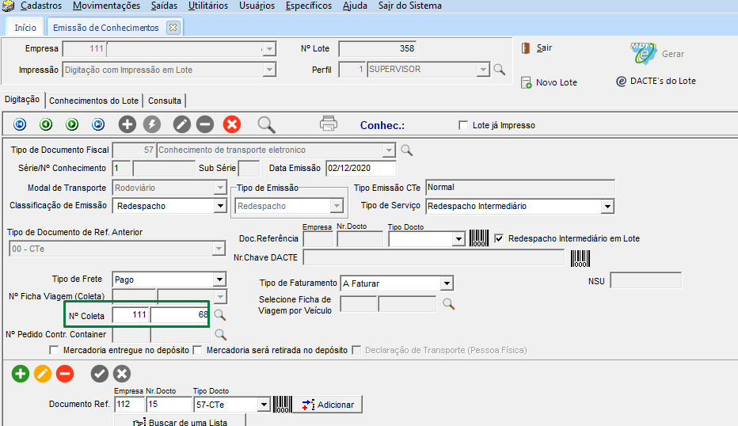Search Ficha de Viagem por Veículo magnifier
Screen dimensions: 738x426
point(448,304)
